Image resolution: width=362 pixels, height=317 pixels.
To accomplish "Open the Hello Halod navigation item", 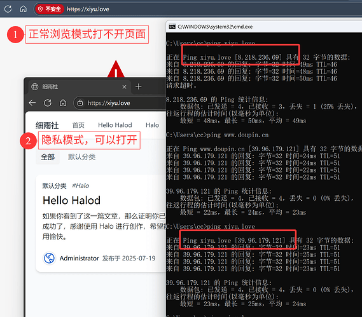I will coord(115,125).
